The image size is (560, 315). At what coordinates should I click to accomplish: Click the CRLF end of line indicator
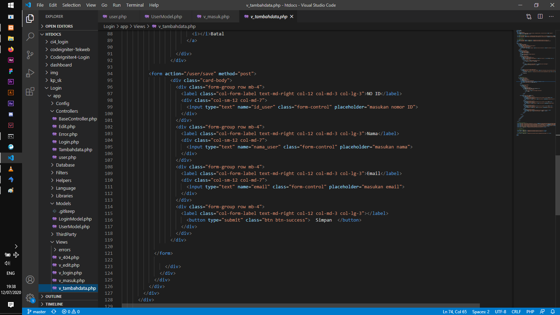516,311
